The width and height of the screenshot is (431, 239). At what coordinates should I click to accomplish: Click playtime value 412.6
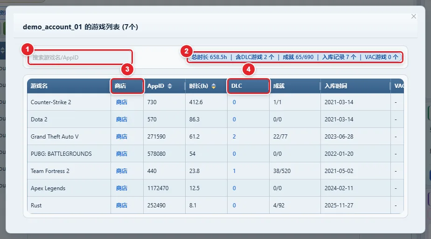tap(196, 102)
